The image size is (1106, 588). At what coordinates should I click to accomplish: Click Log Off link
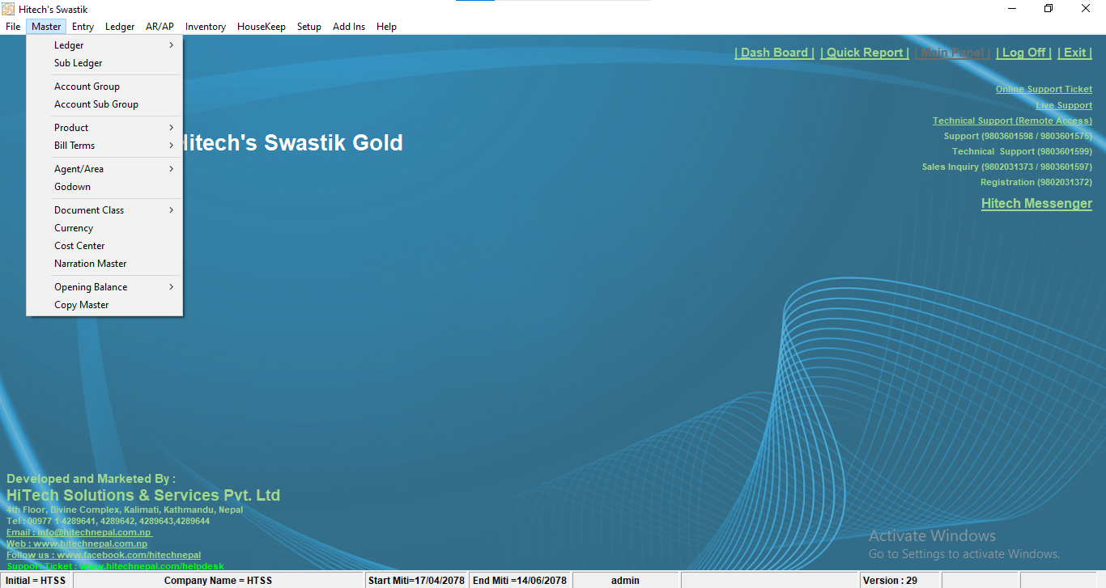coord(1023,53)
